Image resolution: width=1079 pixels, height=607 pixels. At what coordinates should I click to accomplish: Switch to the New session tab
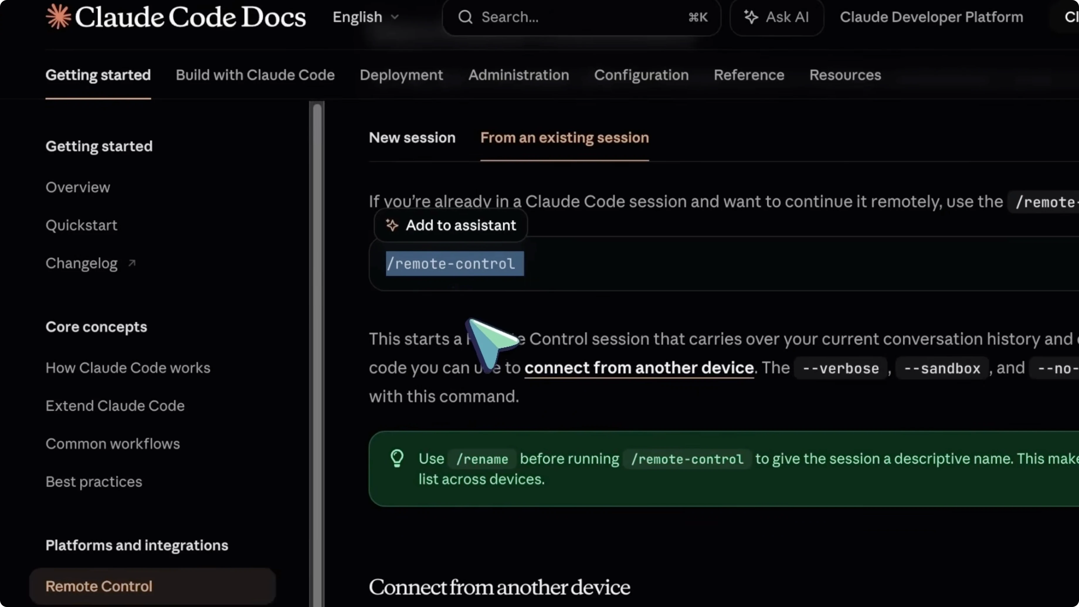pyautogui.click(x=412, y=138)
